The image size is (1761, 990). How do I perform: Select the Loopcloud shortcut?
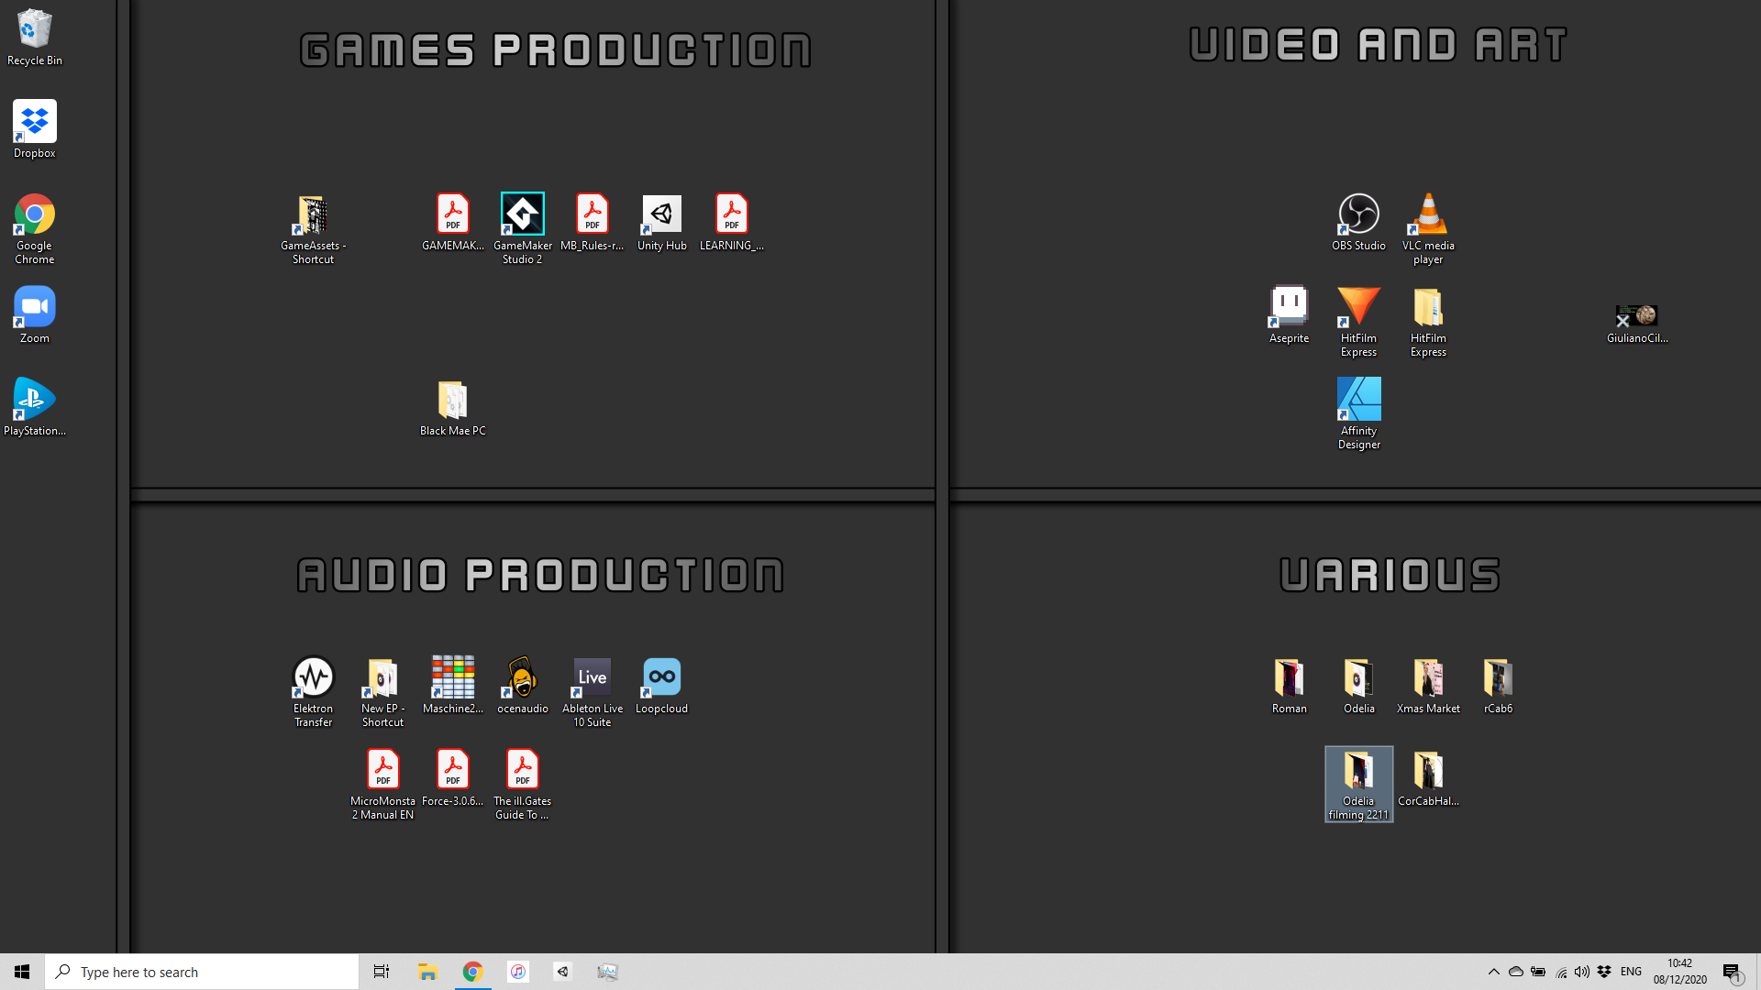pos(661,677)
